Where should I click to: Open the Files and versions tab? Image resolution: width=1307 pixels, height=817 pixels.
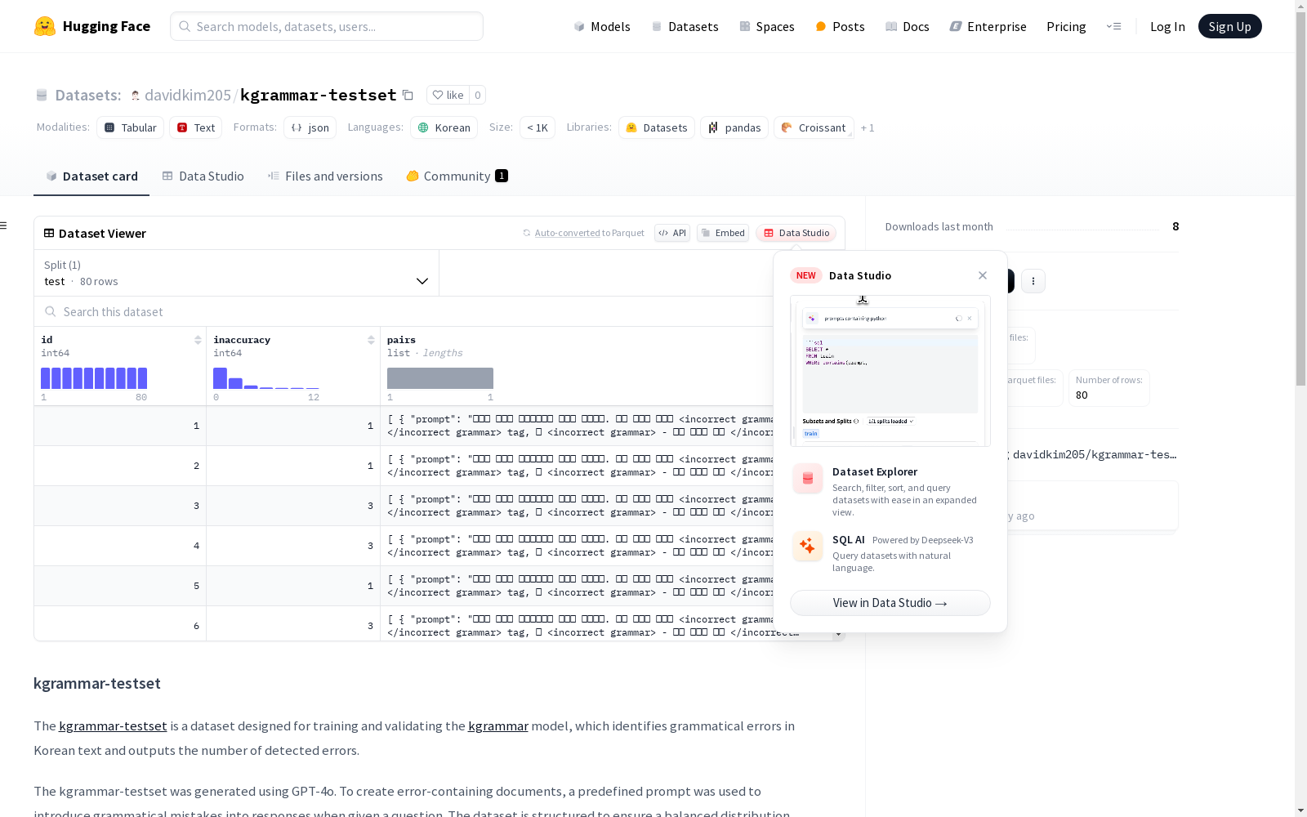pos(325,176)
